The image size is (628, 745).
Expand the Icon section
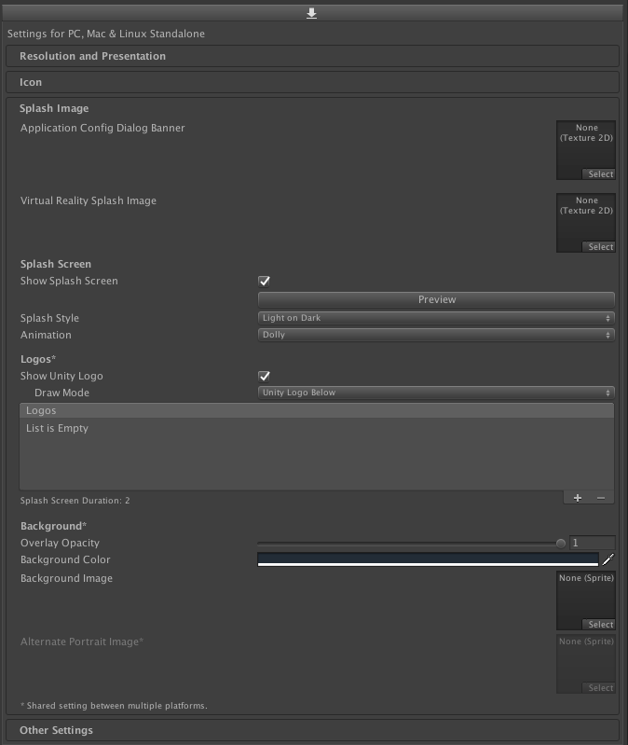[312, 82]
